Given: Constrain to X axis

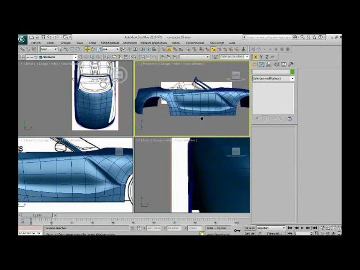Looking at the screenshot, I should (255, 57).
